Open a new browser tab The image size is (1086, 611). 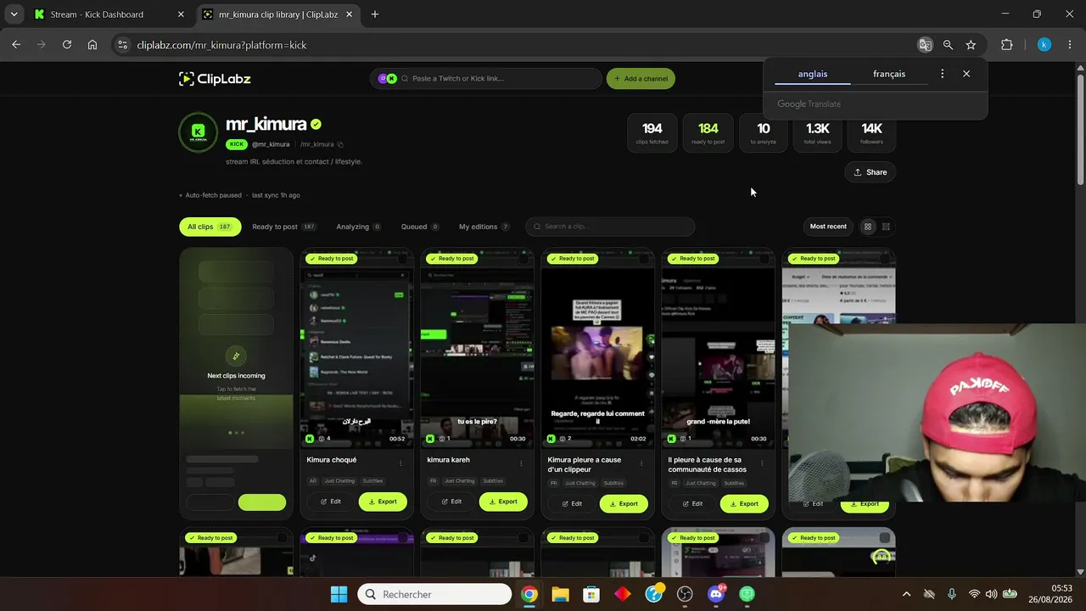coord(375,14)
